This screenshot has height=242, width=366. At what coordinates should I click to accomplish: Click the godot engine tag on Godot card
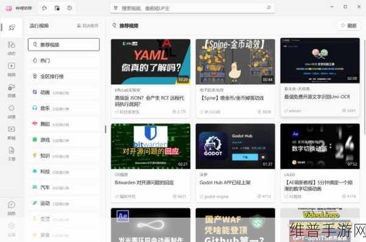(x=214, y=197)
